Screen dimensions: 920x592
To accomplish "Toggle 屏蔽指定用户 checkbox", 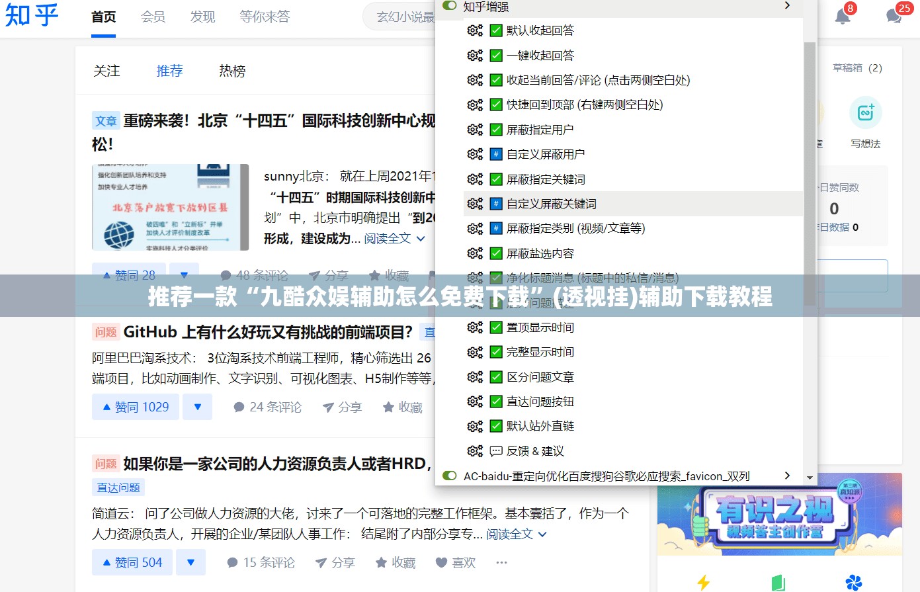I will click(496, 130).
